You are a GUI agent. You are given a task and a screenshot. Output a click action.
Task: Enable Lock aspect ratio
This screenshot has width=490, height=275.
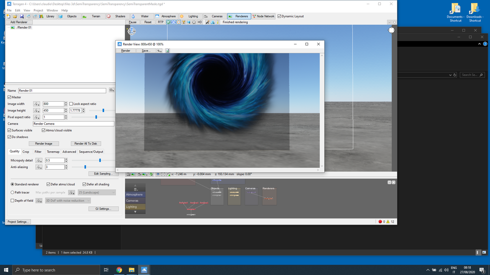coord(72,104)
